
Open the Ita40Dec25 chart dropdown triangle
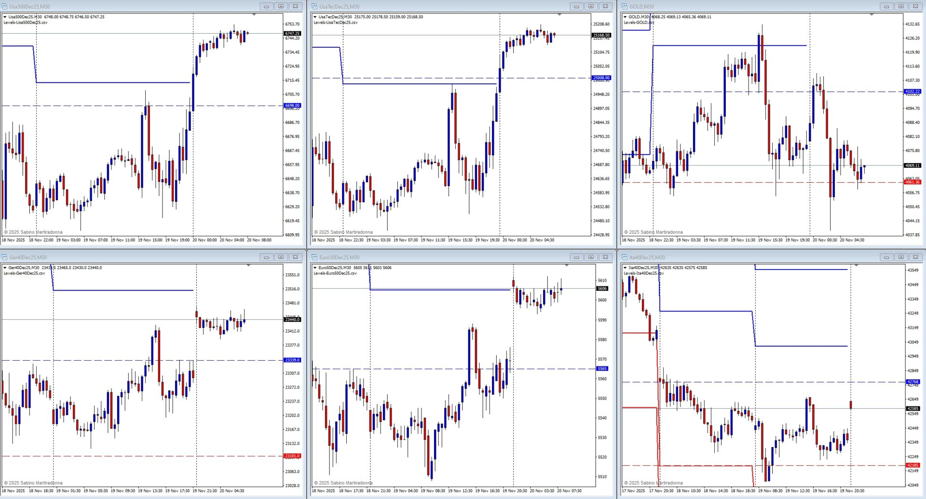coord(625,268)
